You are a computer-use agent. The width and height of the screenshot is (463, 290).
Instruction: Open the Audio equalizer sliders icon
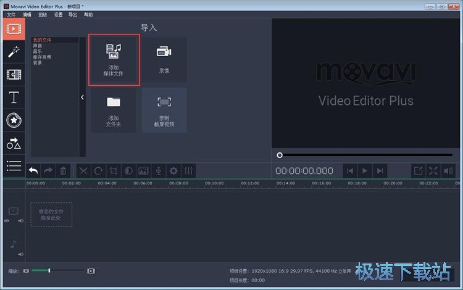188,171
